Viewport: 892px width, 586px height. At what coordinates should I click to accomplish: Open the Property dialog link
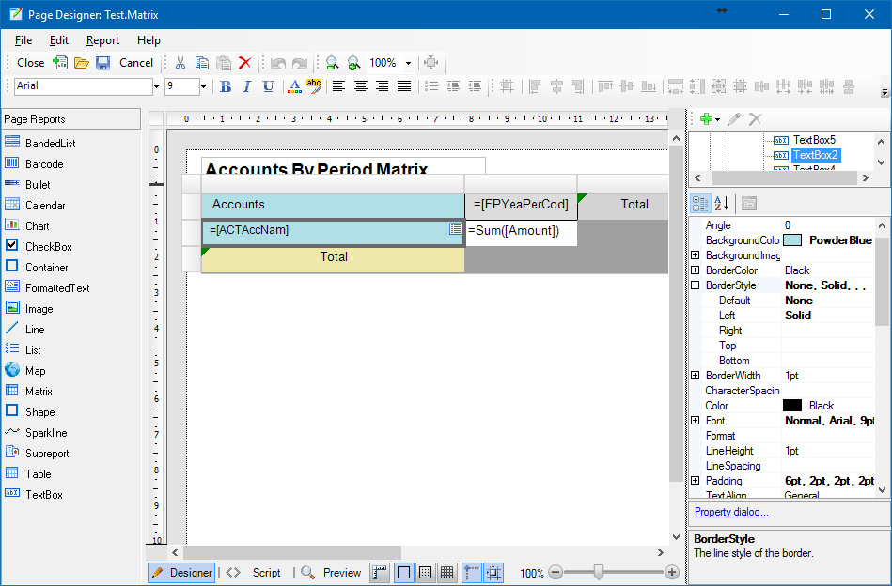tap(731, 512)
